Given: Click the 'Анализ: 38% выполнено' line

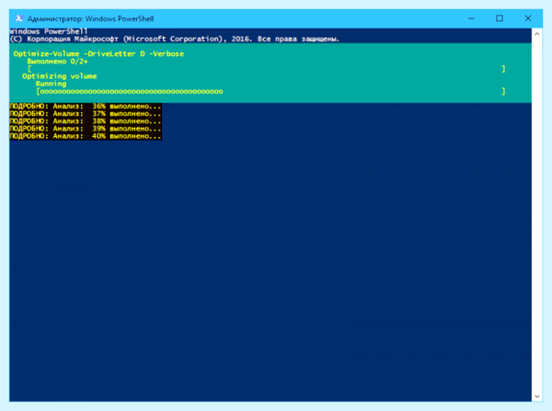Looking at the screenshot, I should tap(86, 121).
